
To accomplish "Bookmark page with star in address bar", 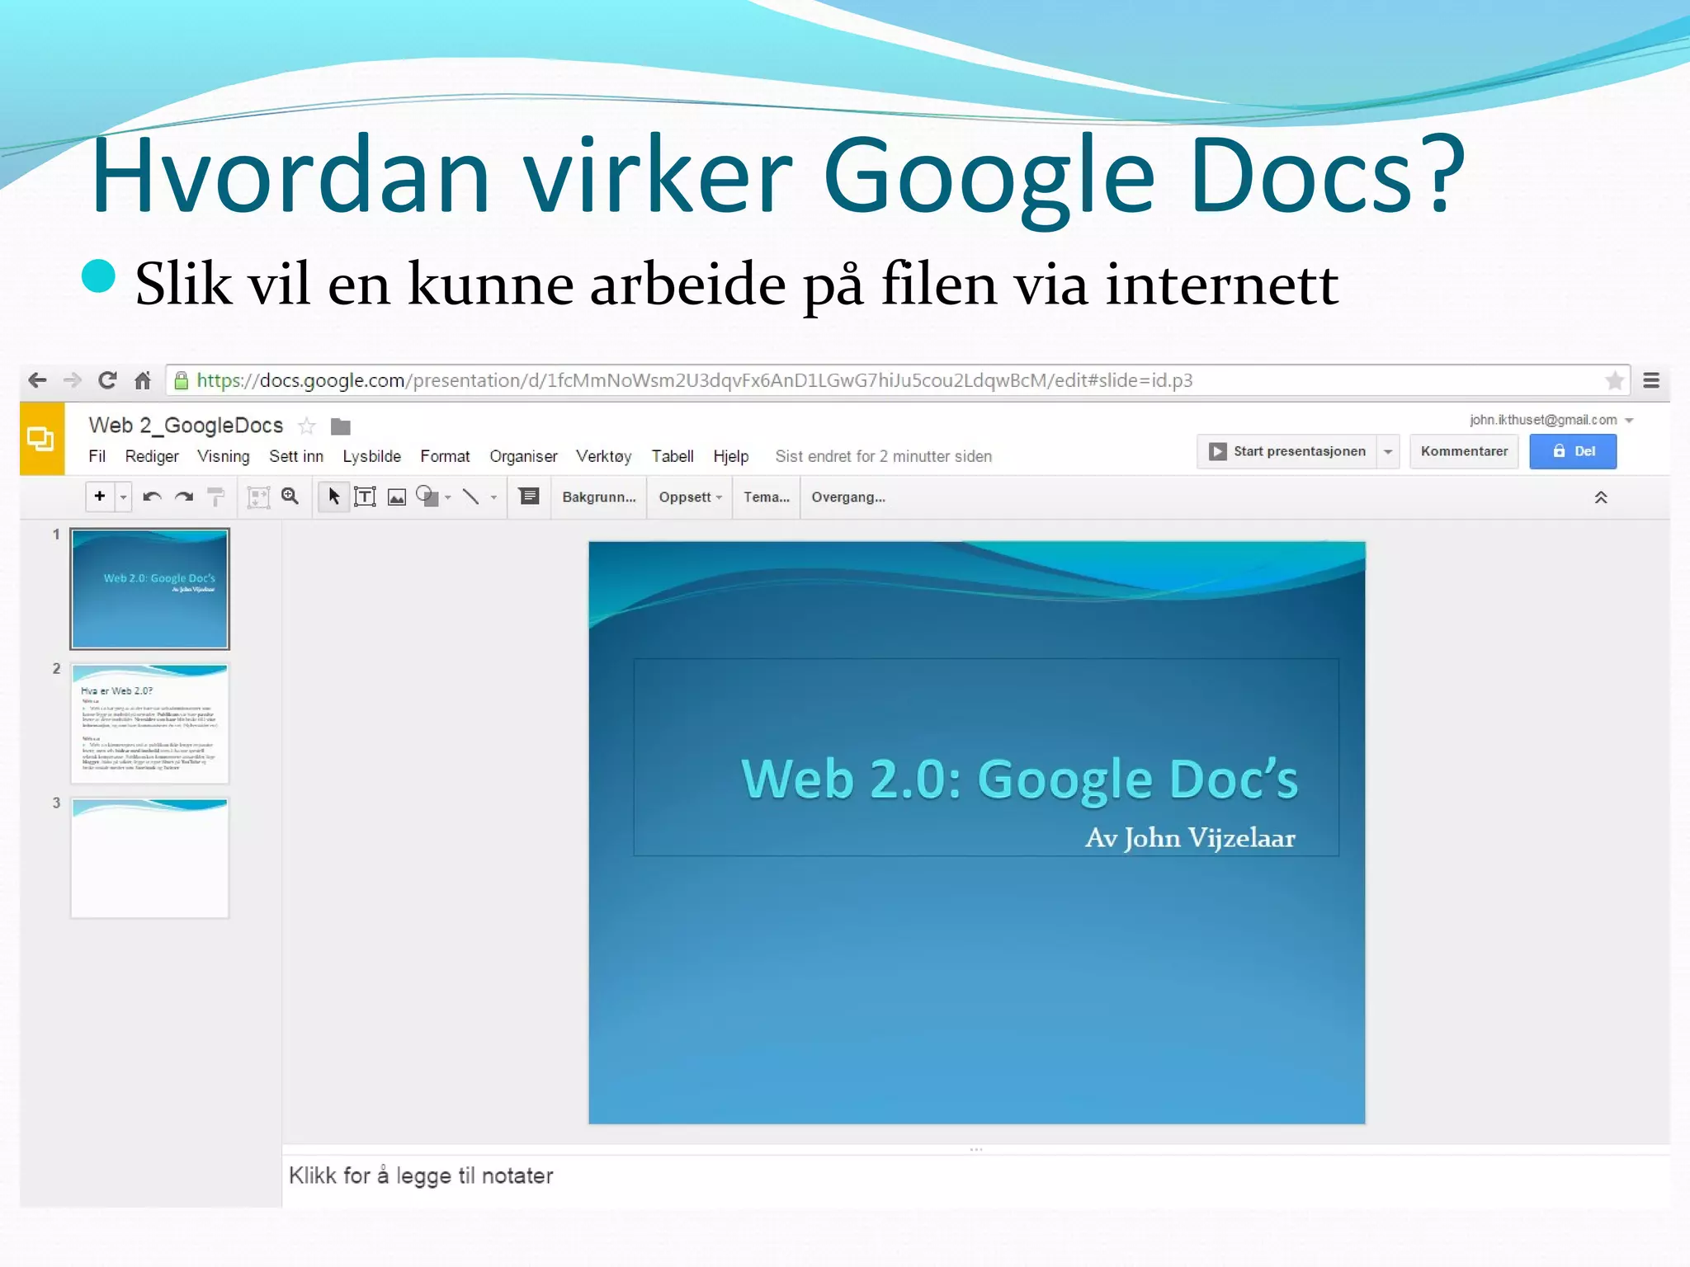I will (1614, 380).
